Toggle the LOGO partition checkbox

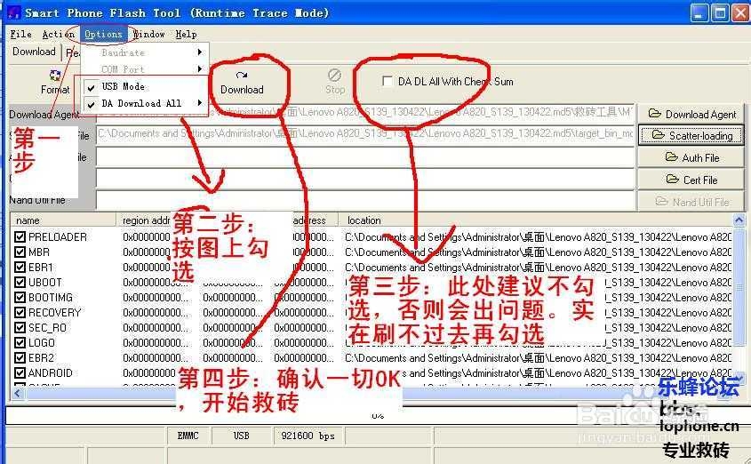point(20,342)
